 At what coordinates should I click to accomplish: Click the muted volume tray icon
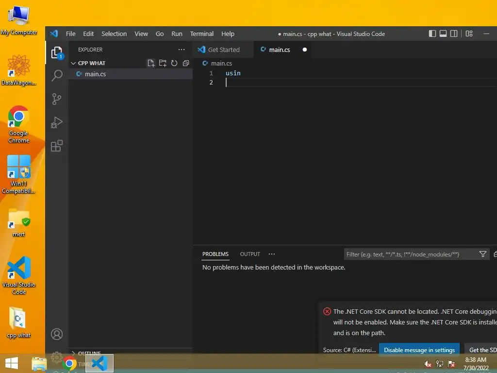click(428, 364)
